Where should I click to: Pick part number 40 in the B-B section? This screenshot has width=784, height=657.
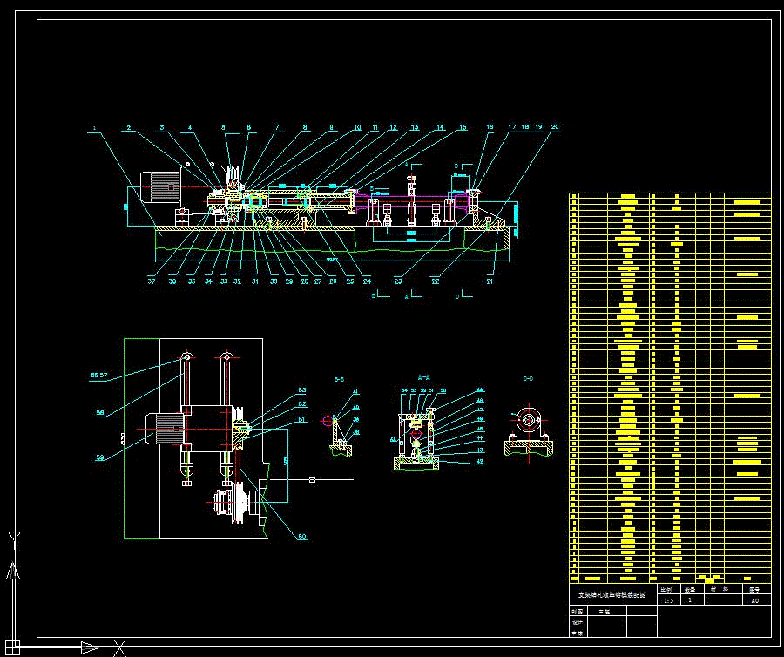(x=356, y=407)
